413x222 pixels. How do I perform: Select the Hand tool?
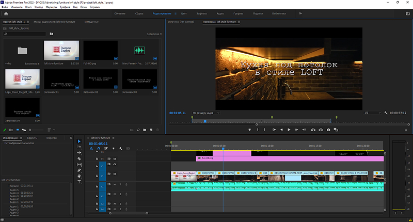(x=79, y=176)
